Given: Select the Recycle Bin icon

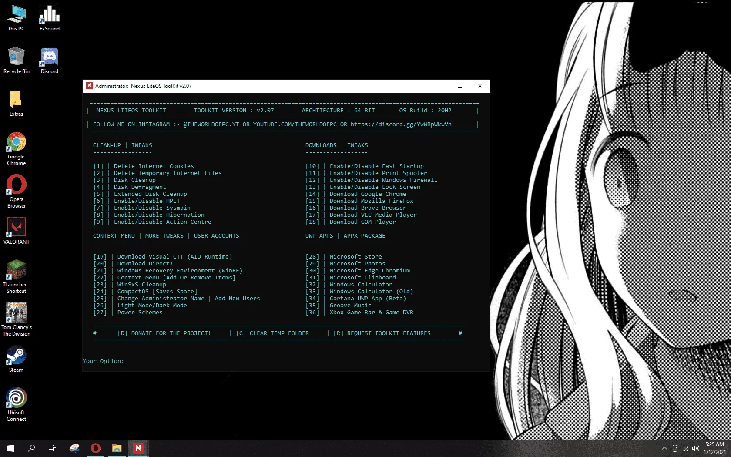Looking at the screenshot, I should (17, 61).
